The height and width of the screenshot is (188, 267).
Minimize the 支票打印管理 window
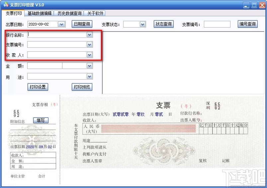(x=246, y=5)
